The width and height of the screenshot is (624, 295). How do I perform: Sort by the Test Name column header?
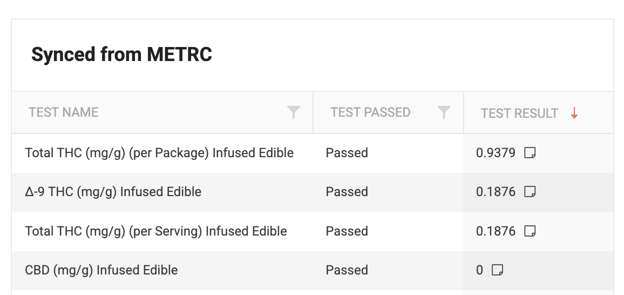(64, 112)
